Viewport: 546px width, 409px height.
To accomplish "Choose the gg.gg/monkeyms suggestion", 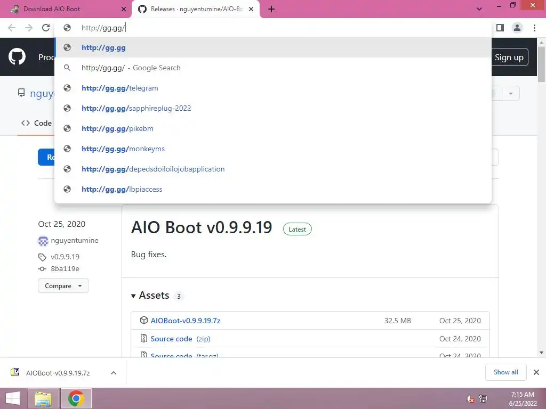I will 273,149.
